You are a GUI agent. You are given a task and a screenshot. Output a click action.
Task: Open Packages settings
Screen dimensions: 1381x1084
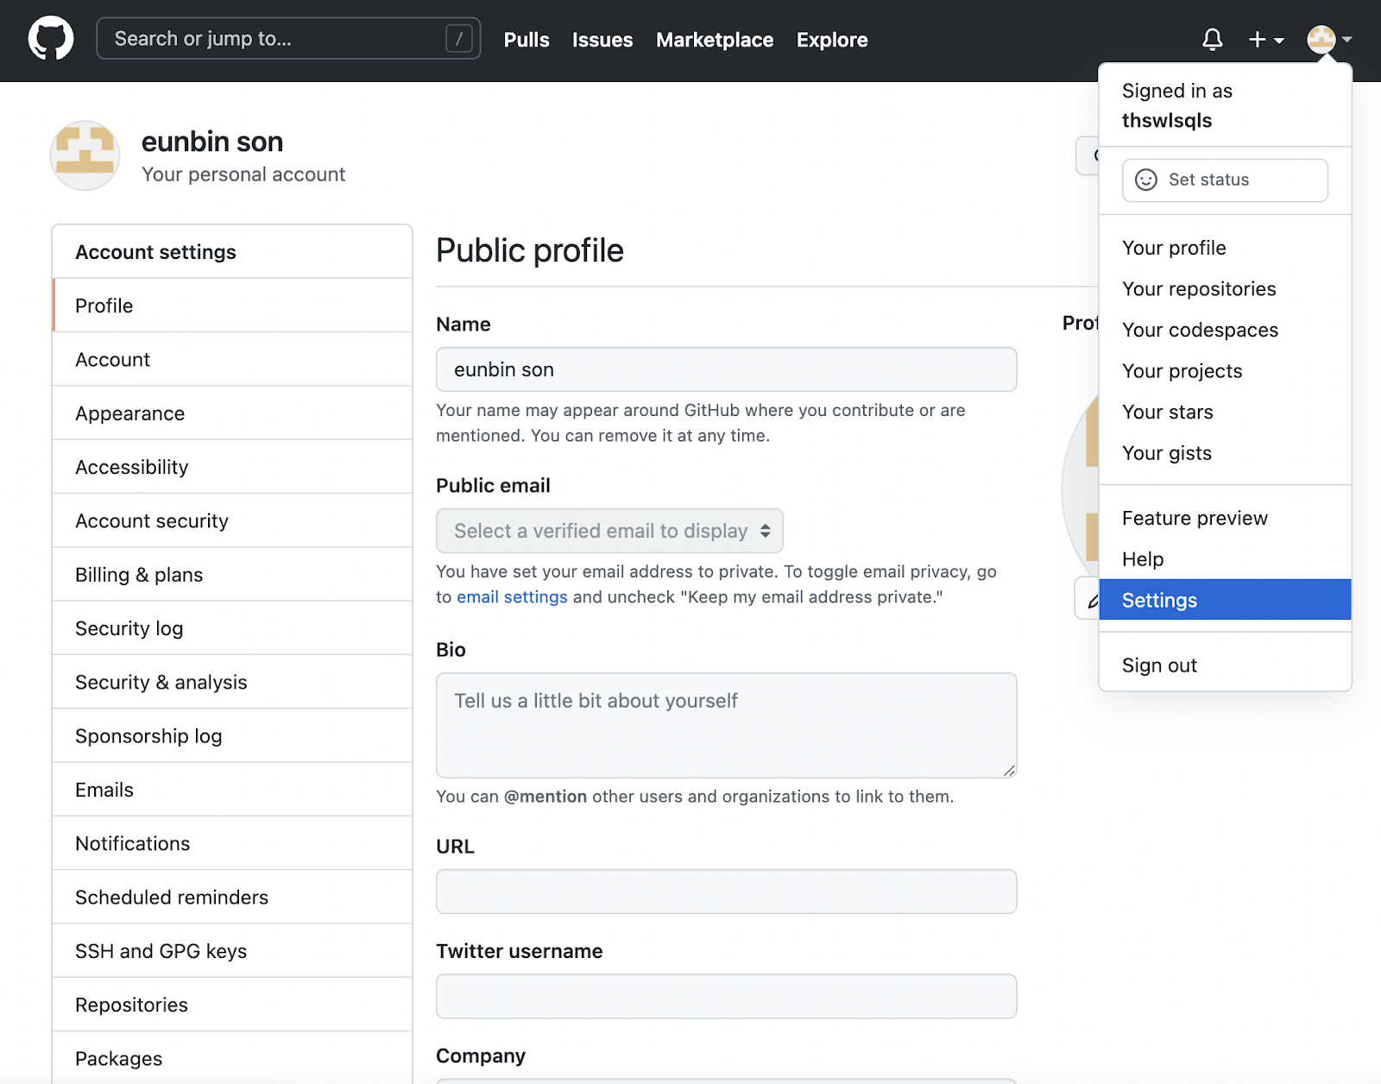[232, 1059]
